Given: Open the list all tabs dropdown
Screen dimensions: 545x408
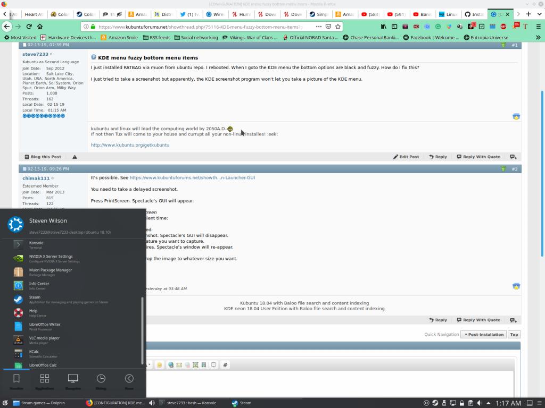Looking at the screenshot, I should pyautogui.click(x=537, y=14).
